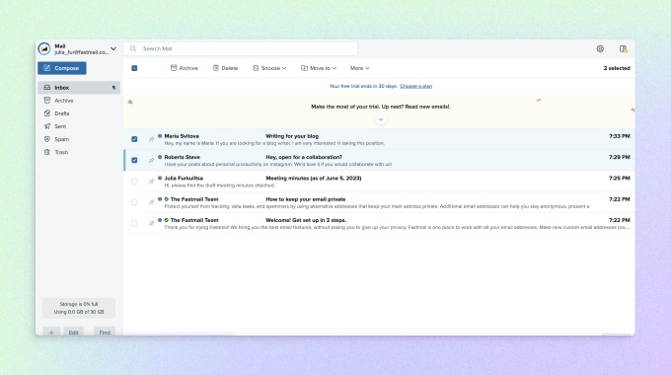Check 'How to keep your email private' email
The image size is (671, 375).
pyautogui.click(x=134, y=202)
